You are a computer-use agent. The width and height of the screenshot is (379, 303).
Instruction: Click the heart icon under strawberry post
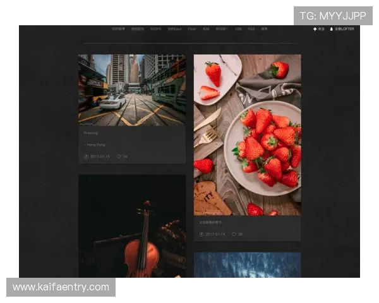(234, 234)
